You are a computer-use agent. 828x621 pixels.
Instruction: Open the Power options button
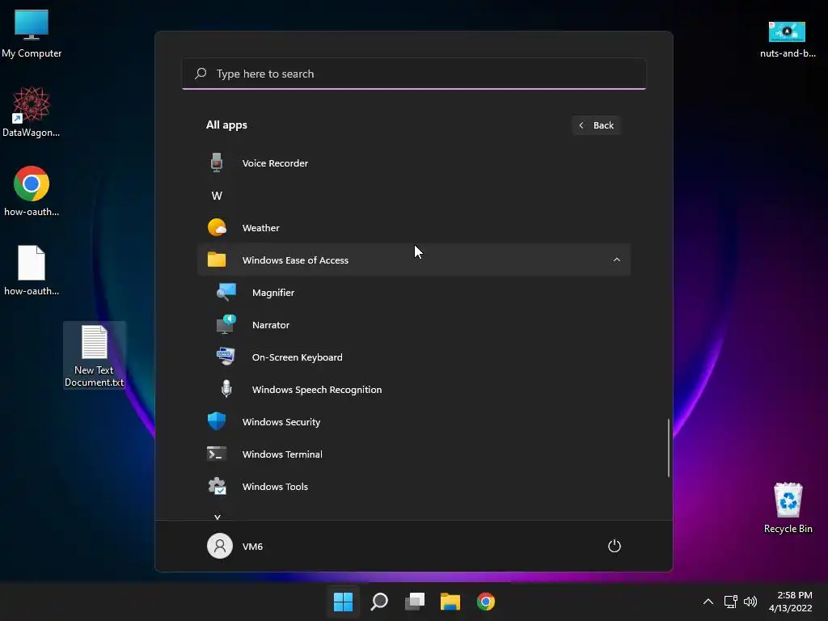(615, 546)
